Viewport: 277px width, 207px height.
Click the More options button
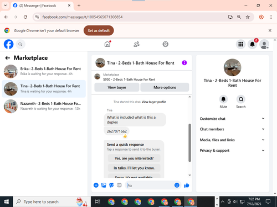tap(165, 87)
